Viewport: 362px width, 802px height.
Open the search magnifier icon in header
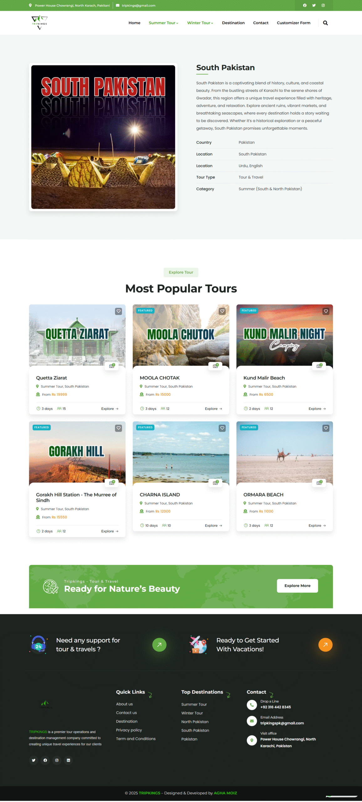tap(325, 23)
